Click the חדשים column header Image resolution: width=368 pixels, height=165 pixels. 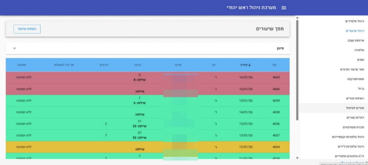[x=104, y=65]
